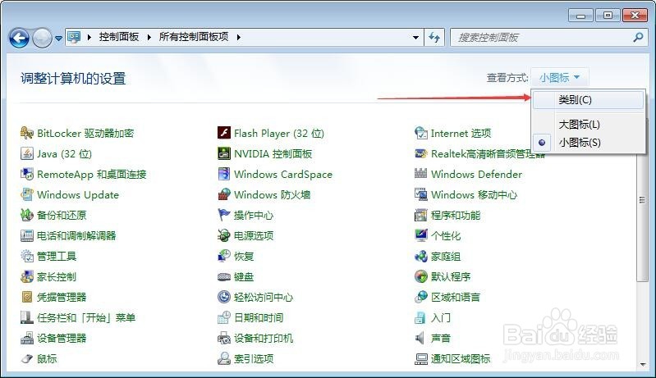
Task: Click the Windows Defender icon
Action: pos(421,173)
